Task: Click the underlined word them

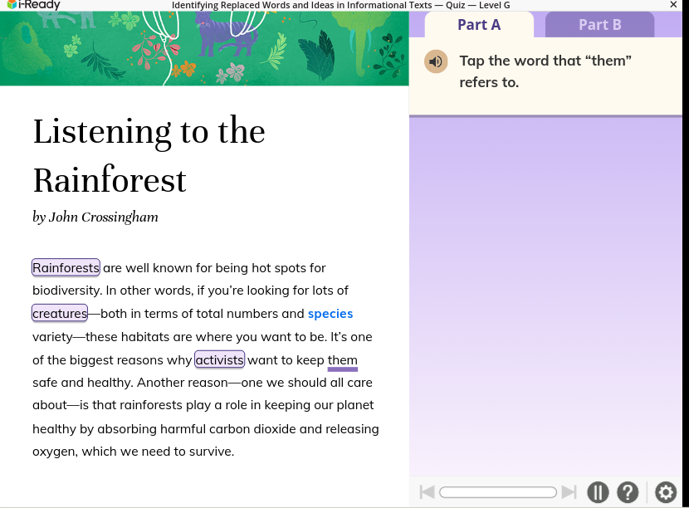Action: click(343, 360)
